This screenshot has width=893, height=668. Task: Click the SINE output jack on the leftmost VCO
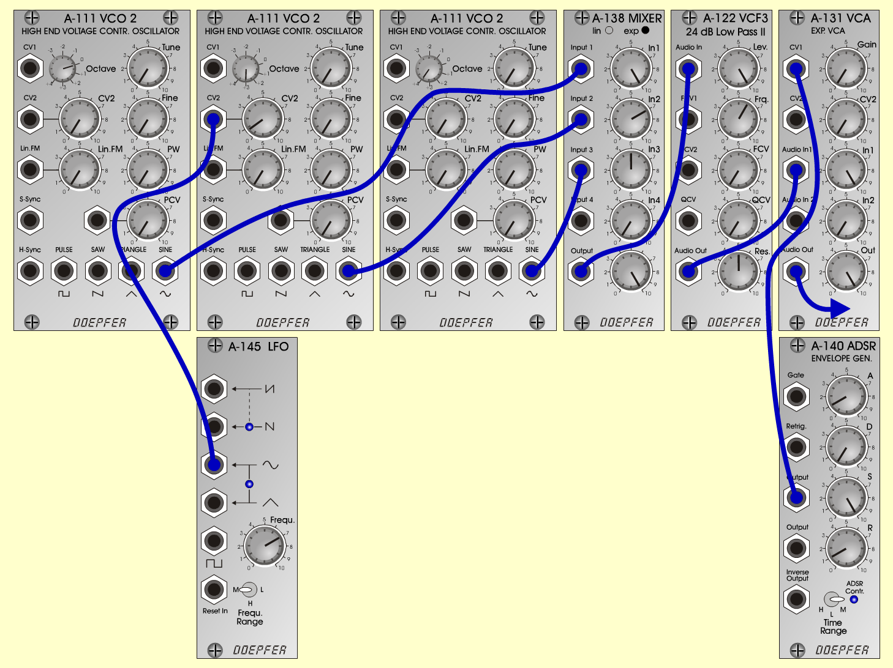pos(165,271)
